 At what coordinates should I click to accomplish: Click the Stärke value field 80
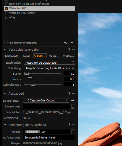click(x=69, y=74)
